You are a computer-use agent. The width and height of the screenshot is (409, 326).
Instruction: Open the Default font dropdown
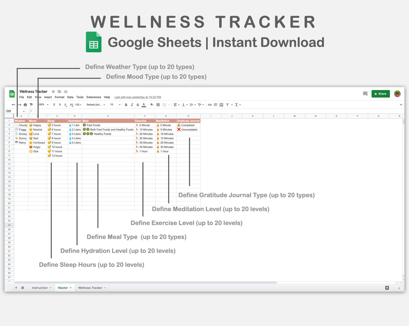coord(95,104)
